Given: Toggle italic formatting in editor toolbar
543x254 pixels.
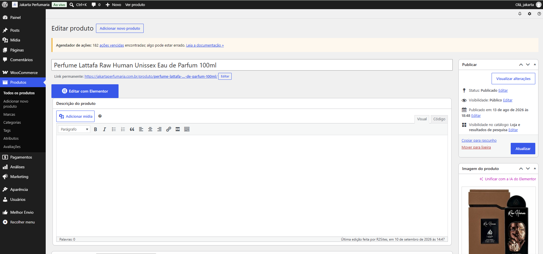Looking at the screenshot, I should coord(105,129).
